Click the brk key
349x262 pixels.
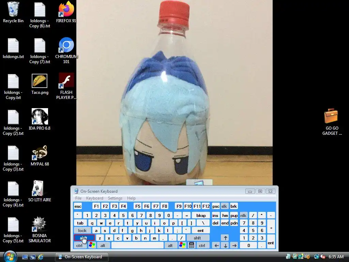(x=233, y=206)
